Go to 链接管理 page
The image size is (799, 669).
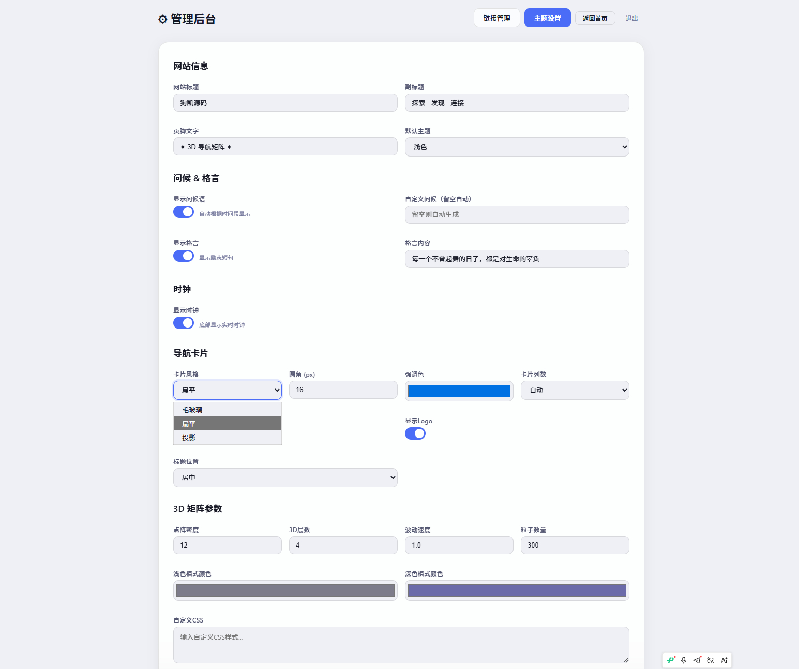(497, 18)
